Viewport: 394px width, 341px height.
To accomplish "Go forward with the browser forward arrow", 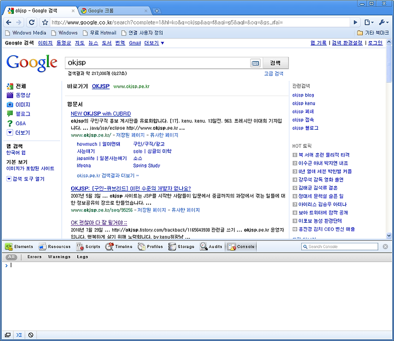I will click(19, 22).
